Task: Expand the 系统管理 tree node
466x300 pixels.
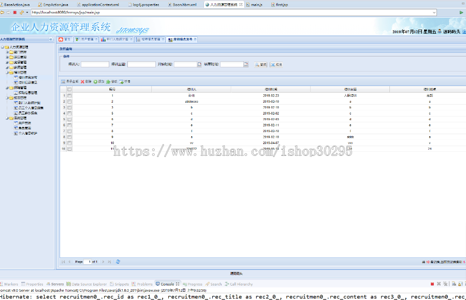Action: click(x=6, y=118)
